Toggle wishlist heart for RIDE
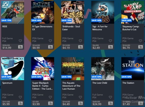 click(x=20, y=41)
